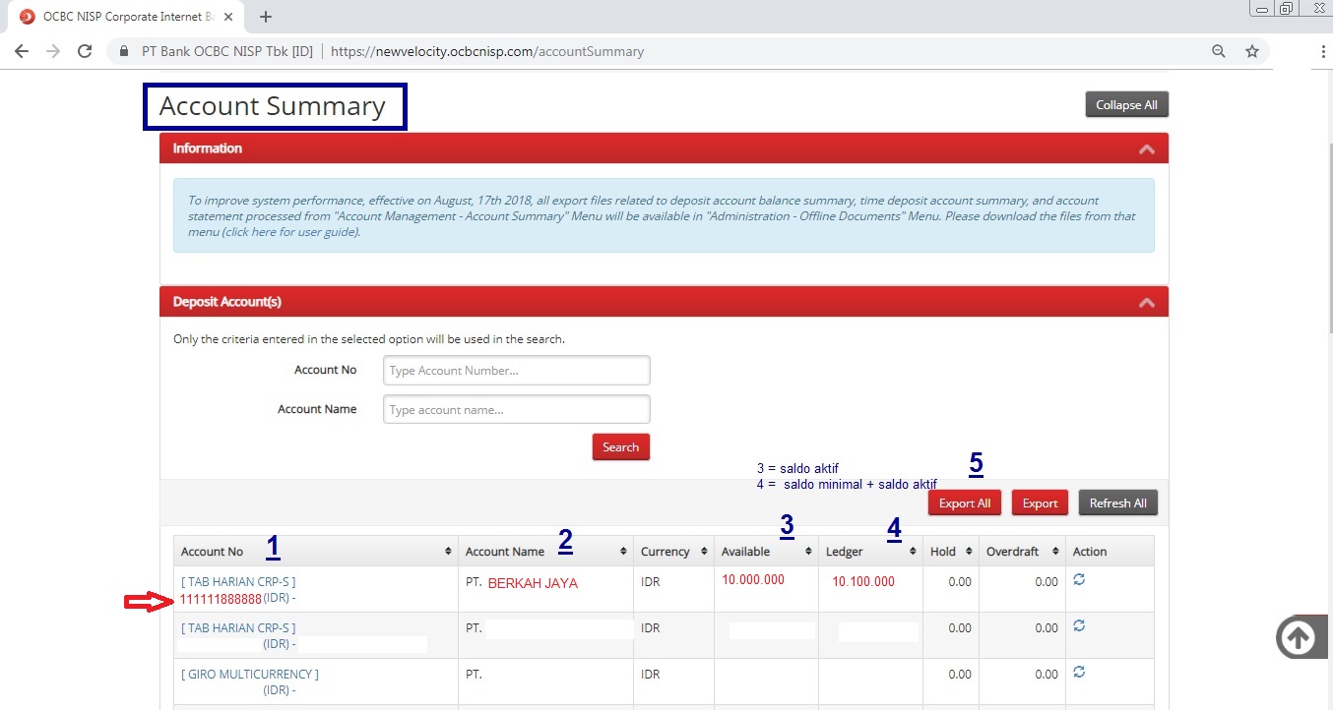1333x710 pixels.
Task: Sort table by Currency column
Action: pyautogui.click(x=703, y=552)
